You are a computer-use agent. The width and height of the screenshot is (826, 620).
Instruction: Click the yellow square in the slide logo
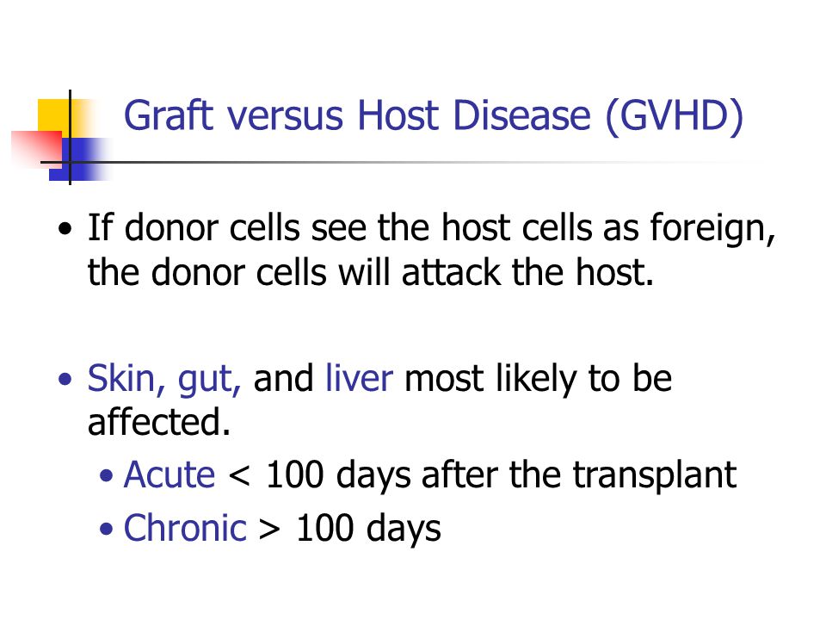click(x=59, y=119)
